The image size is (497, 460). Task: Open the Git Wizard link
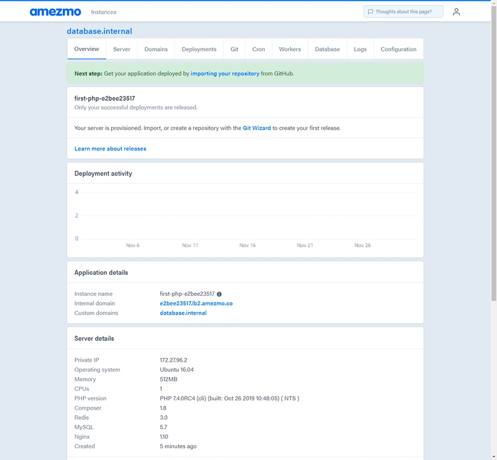coord(257,128)
